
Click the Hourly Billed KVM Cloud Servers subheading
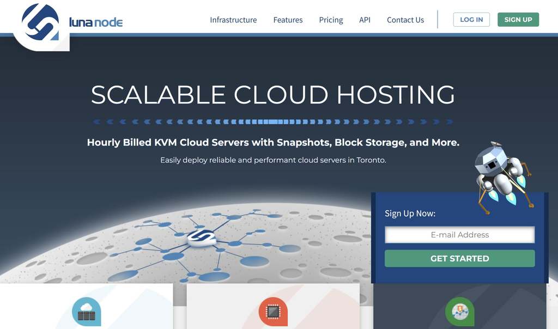coord(273,143)
